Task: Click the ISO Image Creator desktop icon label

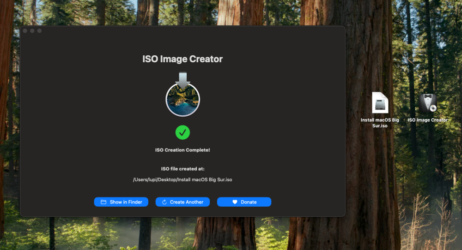Action: [428, 120]
